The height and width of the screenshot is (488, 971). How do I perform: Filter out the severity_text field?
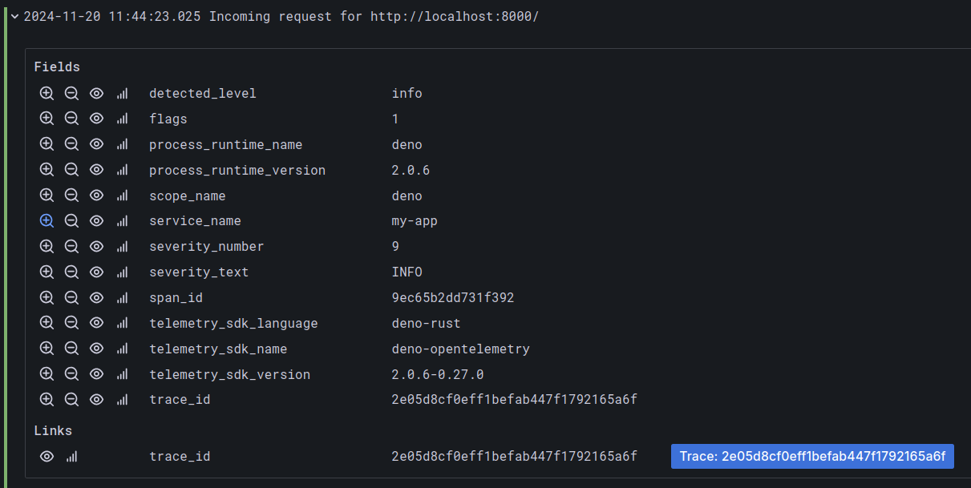71,272
